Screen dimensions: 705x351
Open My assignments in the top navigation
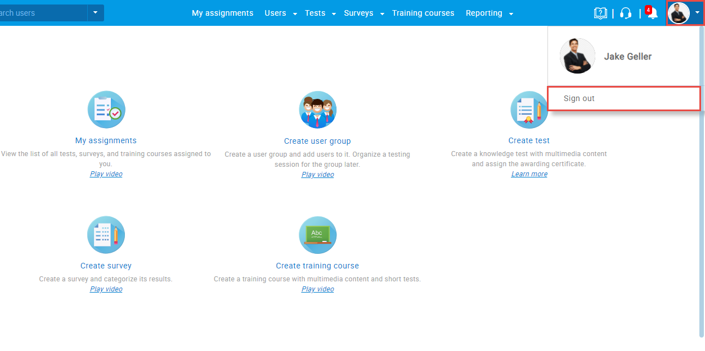click(x=223, y=13)
